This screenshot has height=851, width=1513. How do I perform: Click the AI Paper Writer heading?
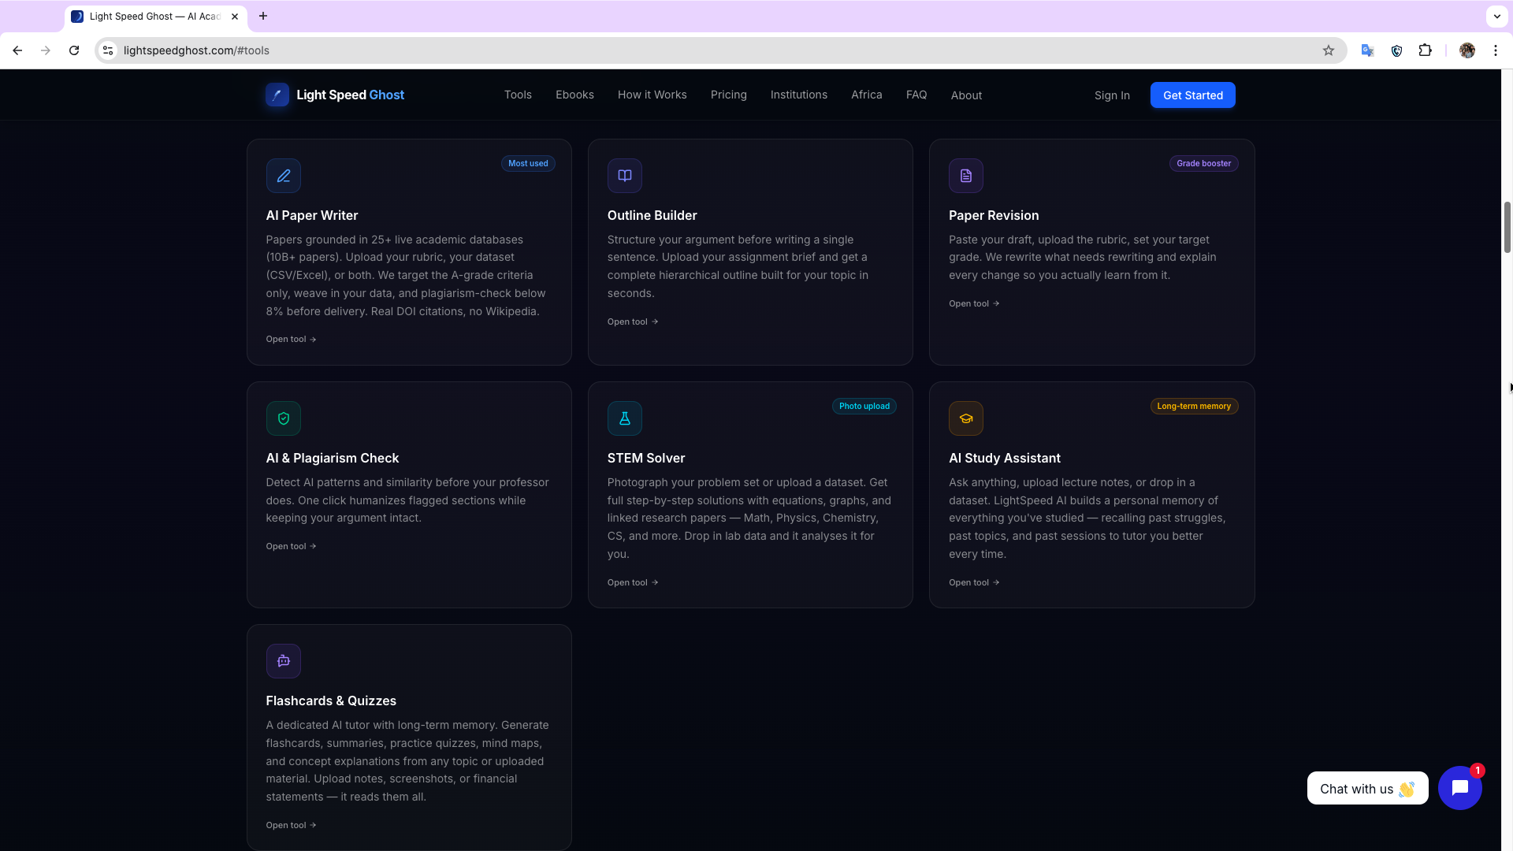pos(312,215)
